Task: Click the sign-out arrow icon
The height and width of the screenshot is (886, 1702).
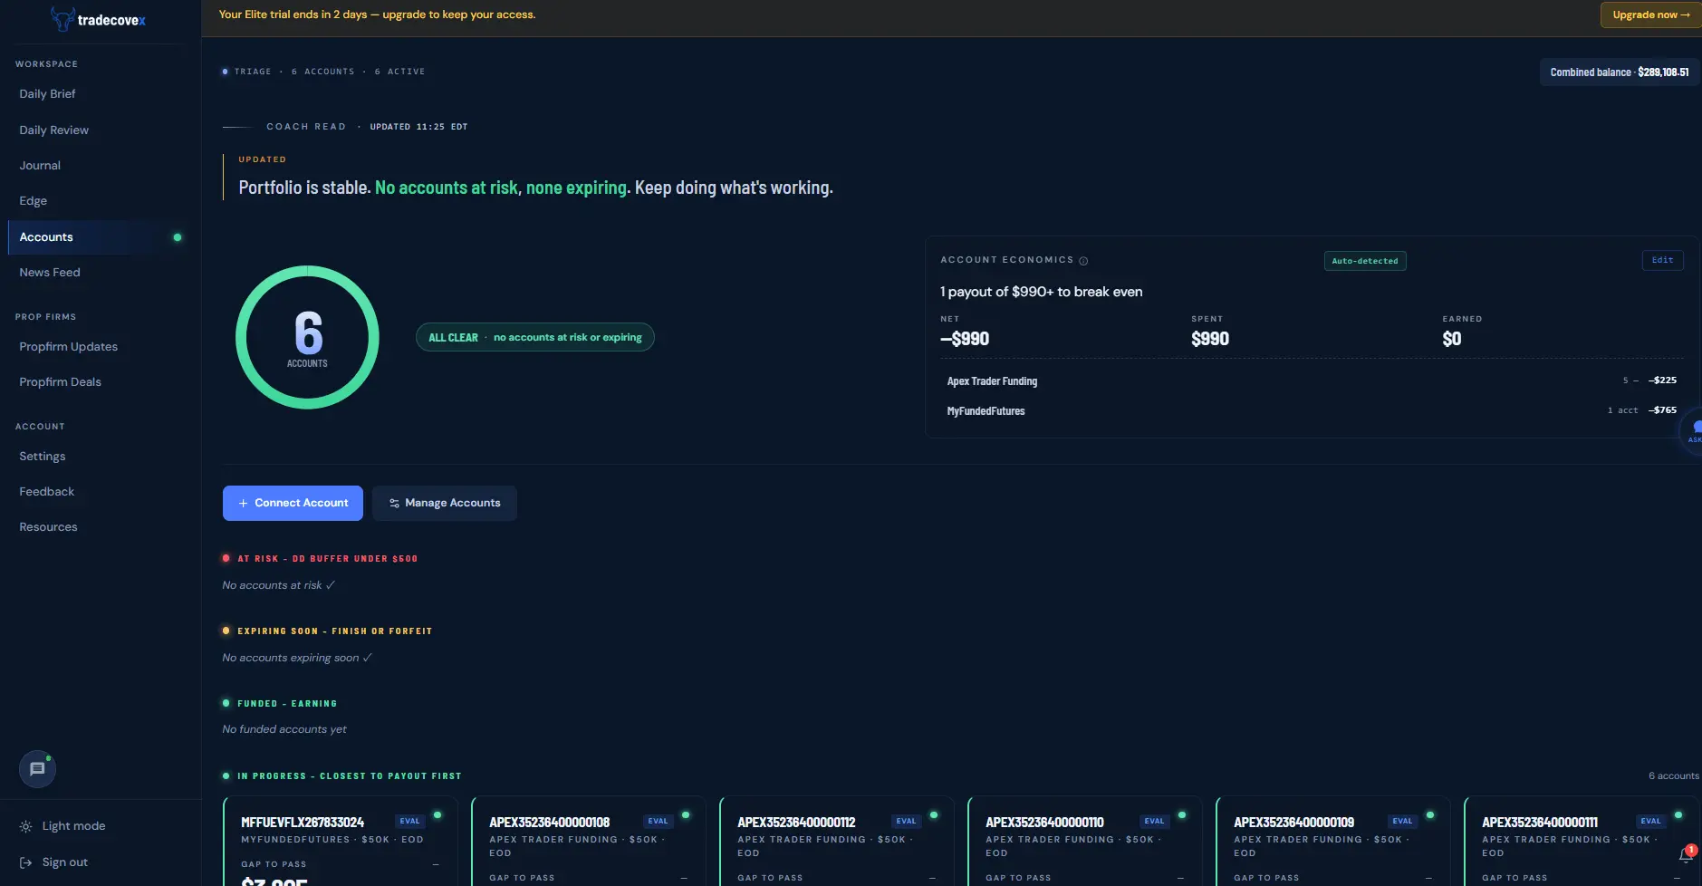Action: 25,862
